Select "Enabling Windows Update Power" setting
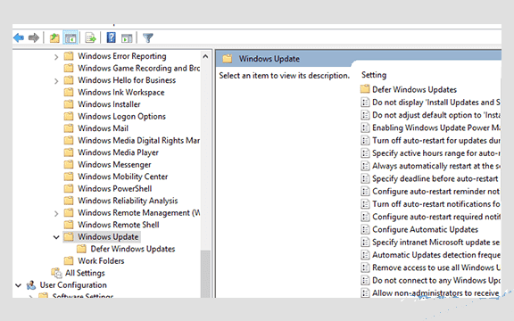514x321 pixels. point(430,128)
